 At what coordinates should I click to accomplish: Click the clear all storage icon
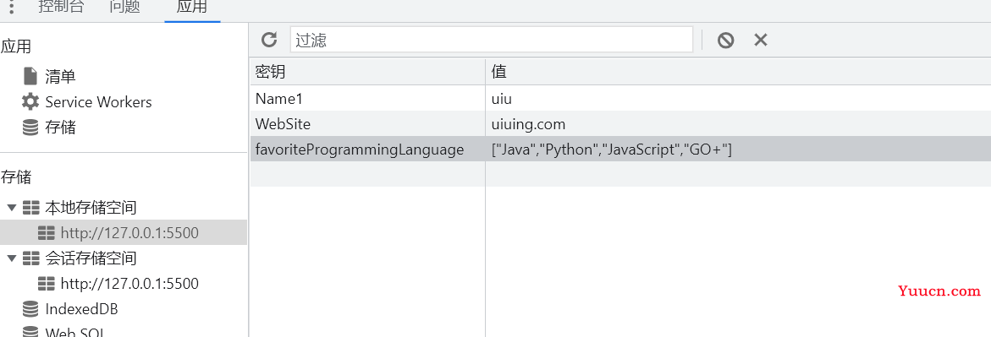pyautogui.click(x=725, y=41)
